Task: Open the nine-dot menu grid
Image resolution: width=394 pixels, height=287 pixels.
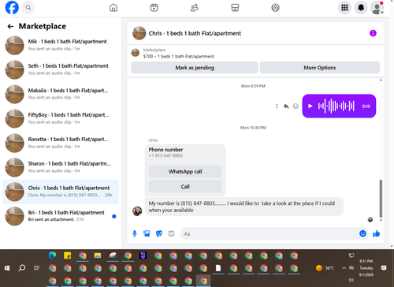Action: [x=344, y=8]
